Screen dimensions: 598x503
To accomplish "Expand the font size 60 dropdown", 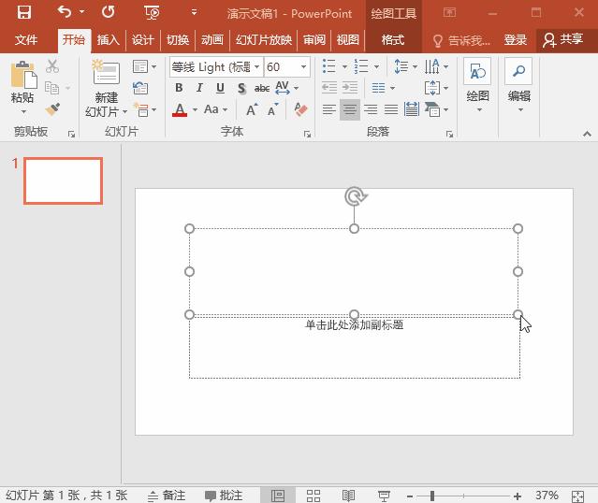I will [x=304, y=67].
